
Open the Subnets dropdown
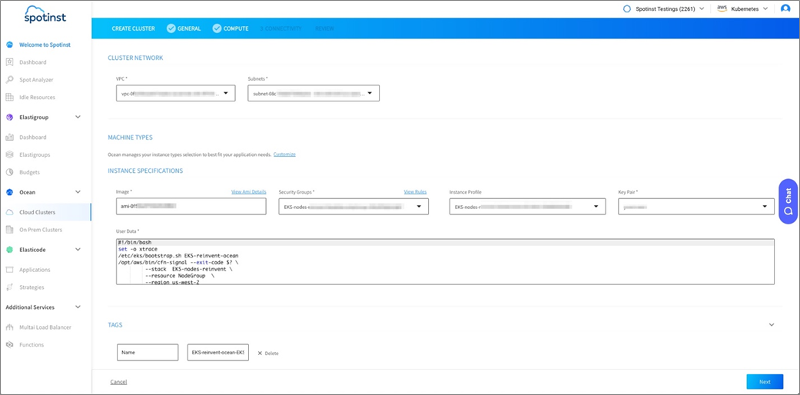(314, 94)
